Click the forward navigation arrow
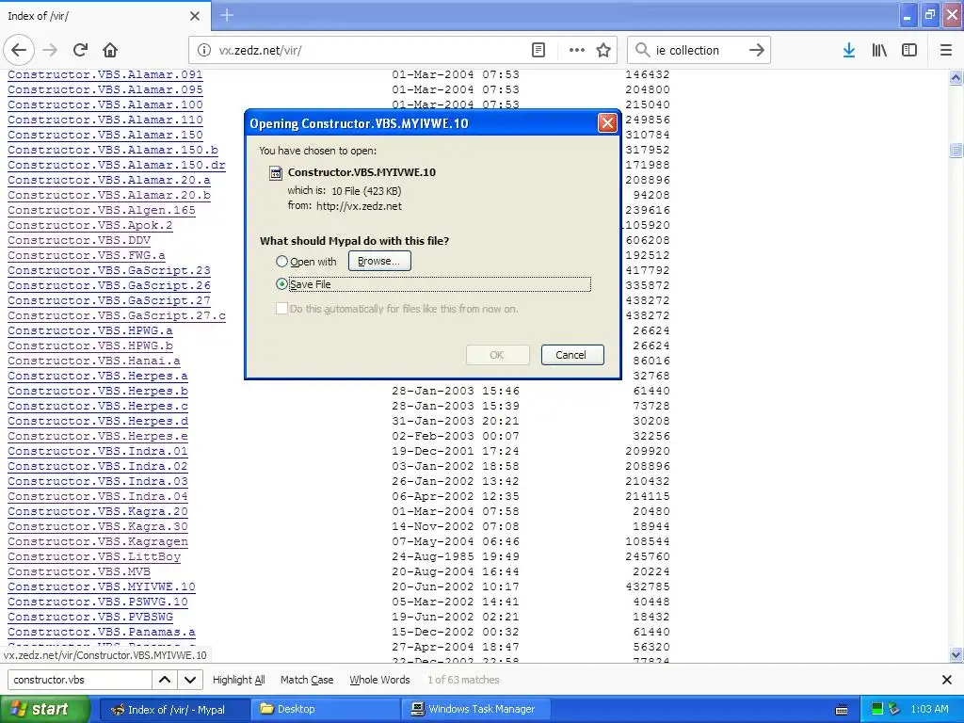Screen dimensions: 964x723 coord(50,50)
